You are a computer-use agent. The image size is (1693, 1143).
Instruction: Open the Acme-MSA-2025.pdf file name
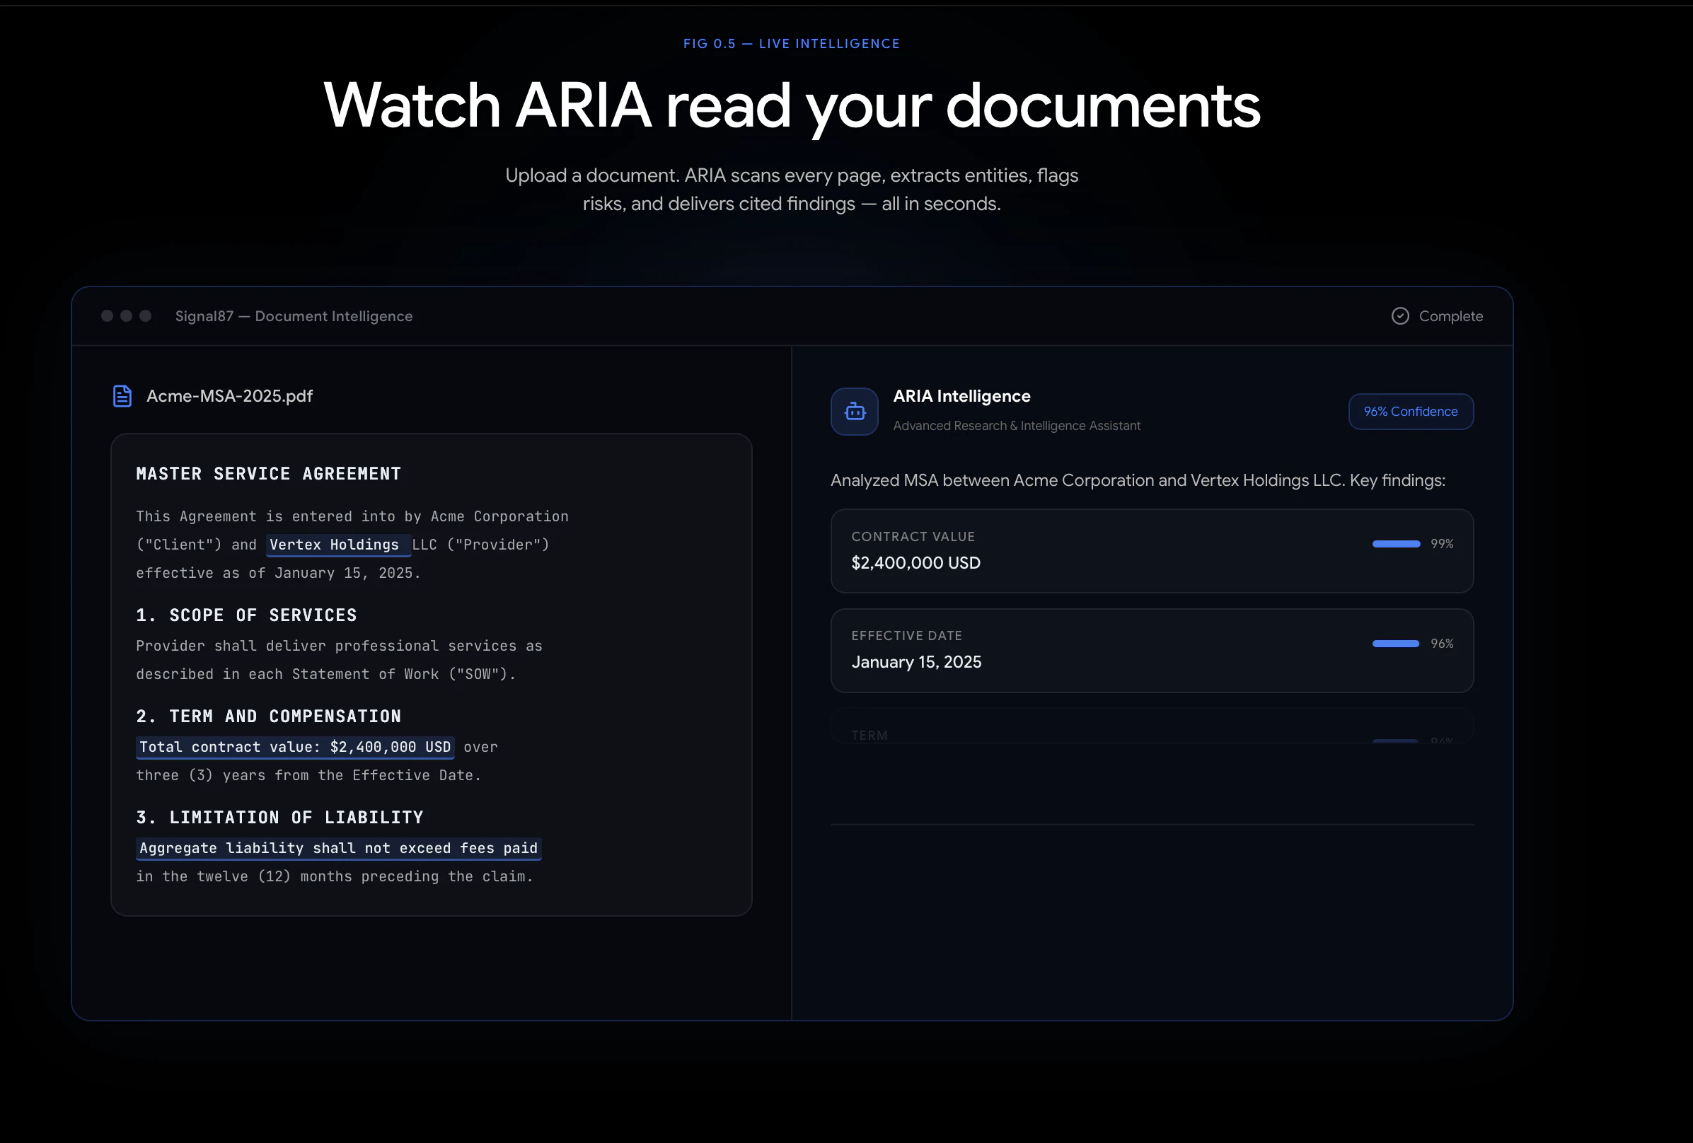tap(229, 395)
